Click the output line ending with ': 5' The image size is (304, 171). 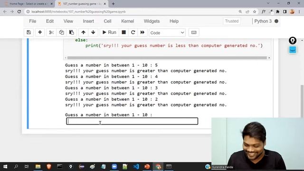pyautogui.click(x=111, y=65)
